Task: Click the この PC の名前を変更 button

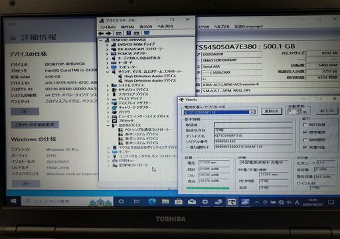Action: point(35,125)
